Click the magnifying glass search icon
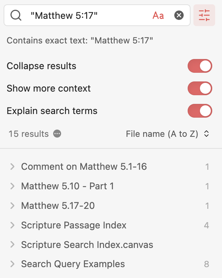Image resolution: width=222 pixels, height=278 pixels. click(x=16, y=15)
